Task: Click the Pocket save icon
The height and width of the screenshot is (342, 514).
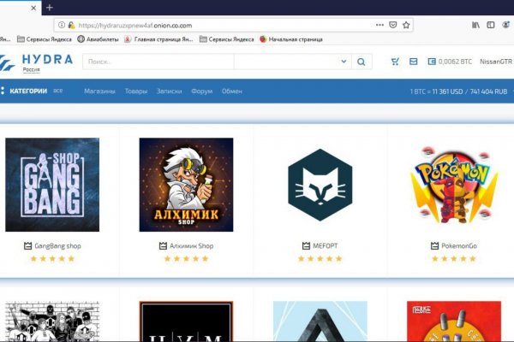Action: (x=392, y=25)
